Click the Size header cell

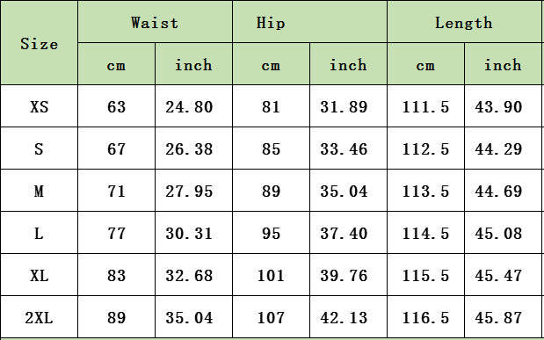pos(39,43)
